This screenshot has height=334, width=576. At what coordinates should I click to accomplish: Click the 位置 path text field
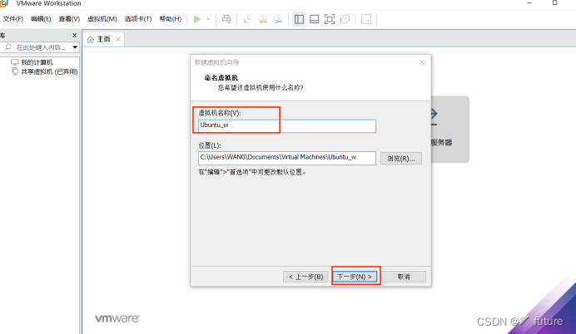click(x=287, y=158)
